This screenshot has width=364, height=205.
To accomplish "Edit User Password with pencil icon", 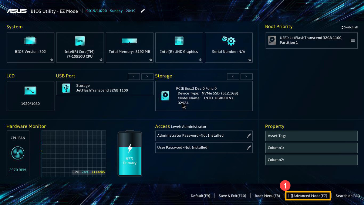I will point(249,148).
